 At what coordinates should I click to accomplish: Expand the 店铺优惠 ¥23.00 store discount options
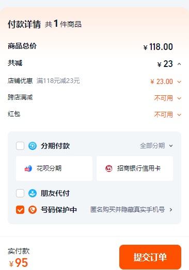point(179,81)
